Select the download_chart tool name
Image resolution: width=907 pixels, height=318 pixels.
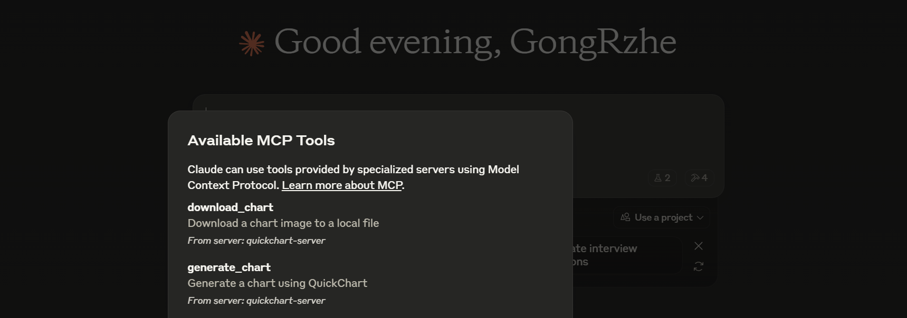230,207
